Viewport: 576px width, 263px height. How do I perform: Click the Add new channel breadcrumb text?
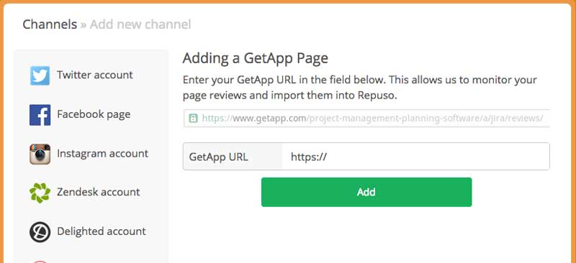pyautogui.click(x=140, y=24)
